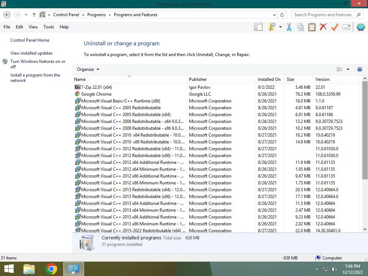Open the Organize dropdown menu
The width and height of the screenshot is (368, 276).
[88, 69]
